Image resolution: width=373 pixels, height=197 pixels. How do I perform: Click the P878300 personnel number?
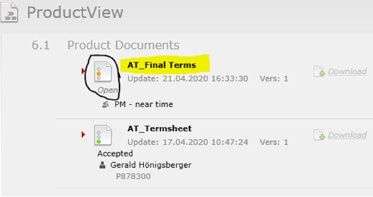click(133, 176)
